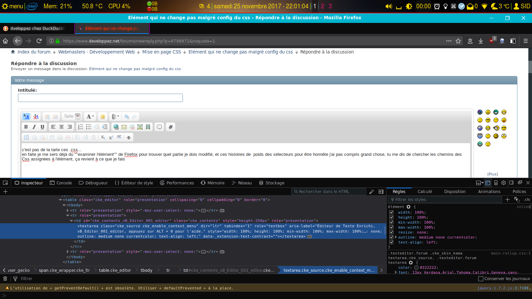Toggle bold formatting in the message editor
The height and width of the screenshot is (299, 532).
(26, 127)
